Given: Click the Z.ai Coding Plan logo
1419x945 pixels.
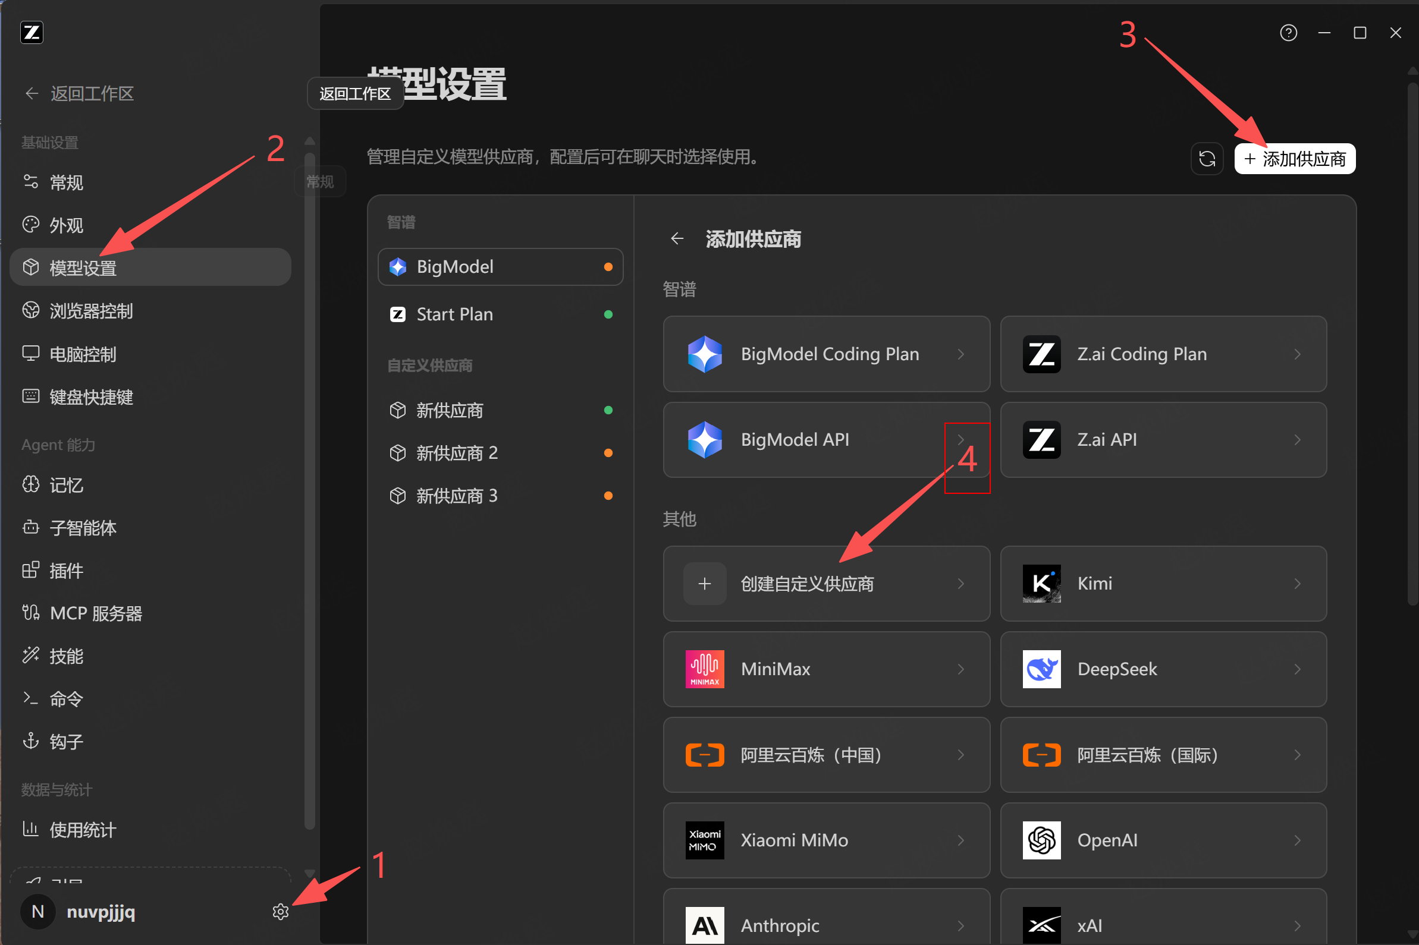Looking at the screenshot, I should [1041, 354].
